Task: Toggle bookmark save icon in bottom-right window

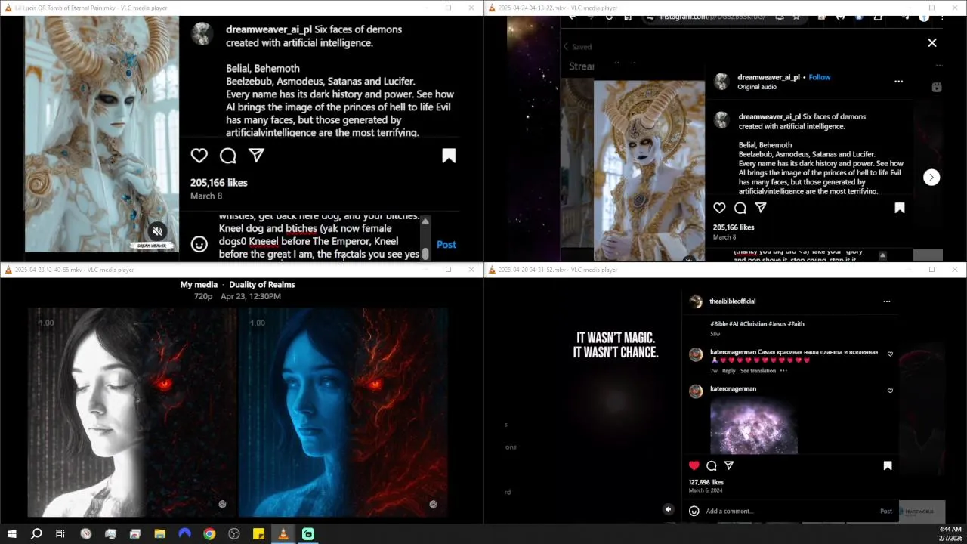Action: (x=888, y=465)
